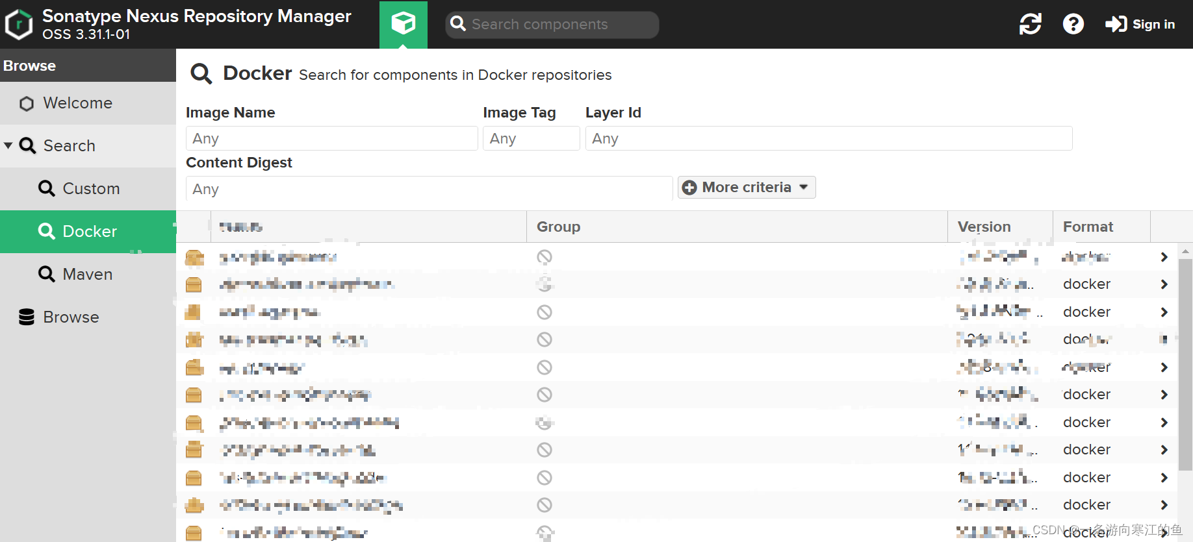
Task: Open the Welcome sidebar item
Action: [x=88, y=103]
